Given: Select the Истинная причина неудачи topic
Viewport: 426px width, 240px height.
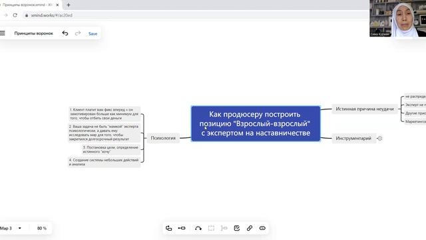Looking at the screenshot, I should click(x=365, y=109).
